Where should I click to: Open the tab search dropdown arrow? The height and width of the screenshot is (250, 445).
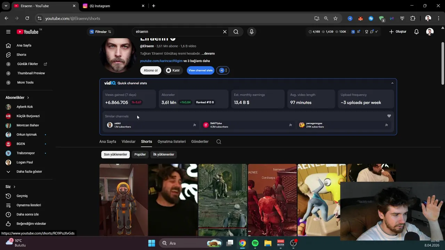[x=6, y=6]
